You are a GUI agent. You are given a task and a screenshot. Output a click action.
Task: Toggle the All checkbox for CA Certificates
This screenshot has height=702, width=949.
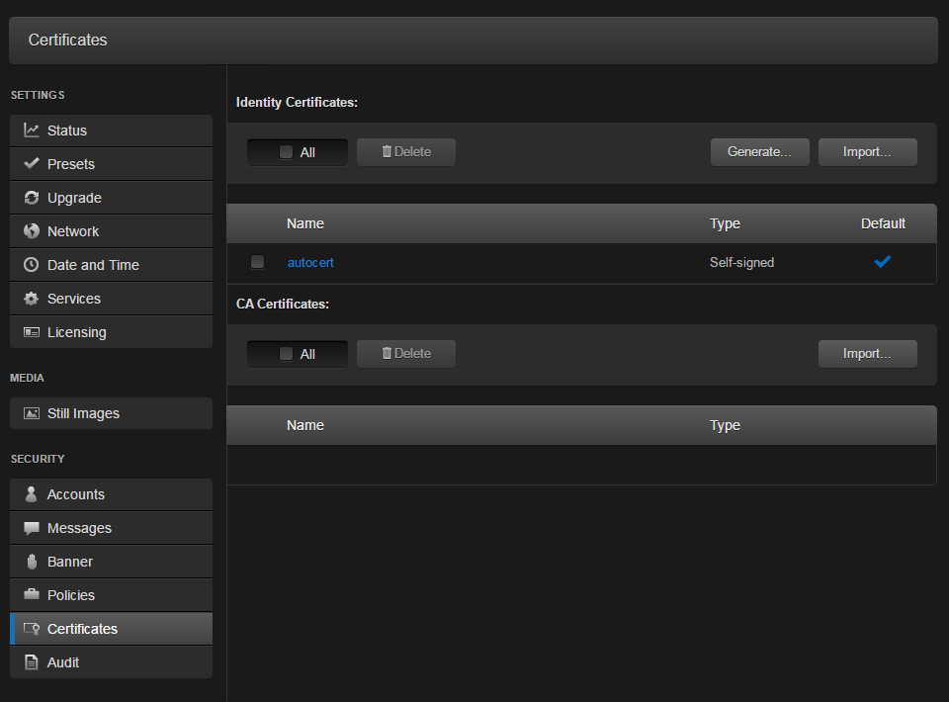pyautogui.click(x=286, y=354)
